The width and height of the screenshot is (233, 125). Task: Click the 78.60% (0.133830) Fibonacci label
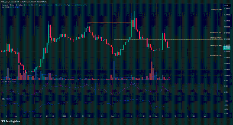pyautogui.click(x=216, y=46)
